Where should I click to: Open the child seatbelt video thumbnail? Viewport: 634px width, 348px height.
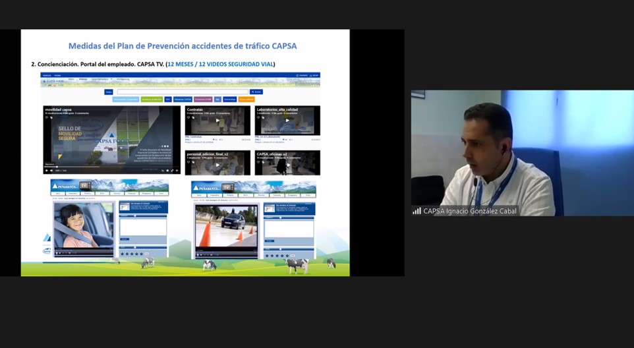pyautogui.click(x=83, y=225)
